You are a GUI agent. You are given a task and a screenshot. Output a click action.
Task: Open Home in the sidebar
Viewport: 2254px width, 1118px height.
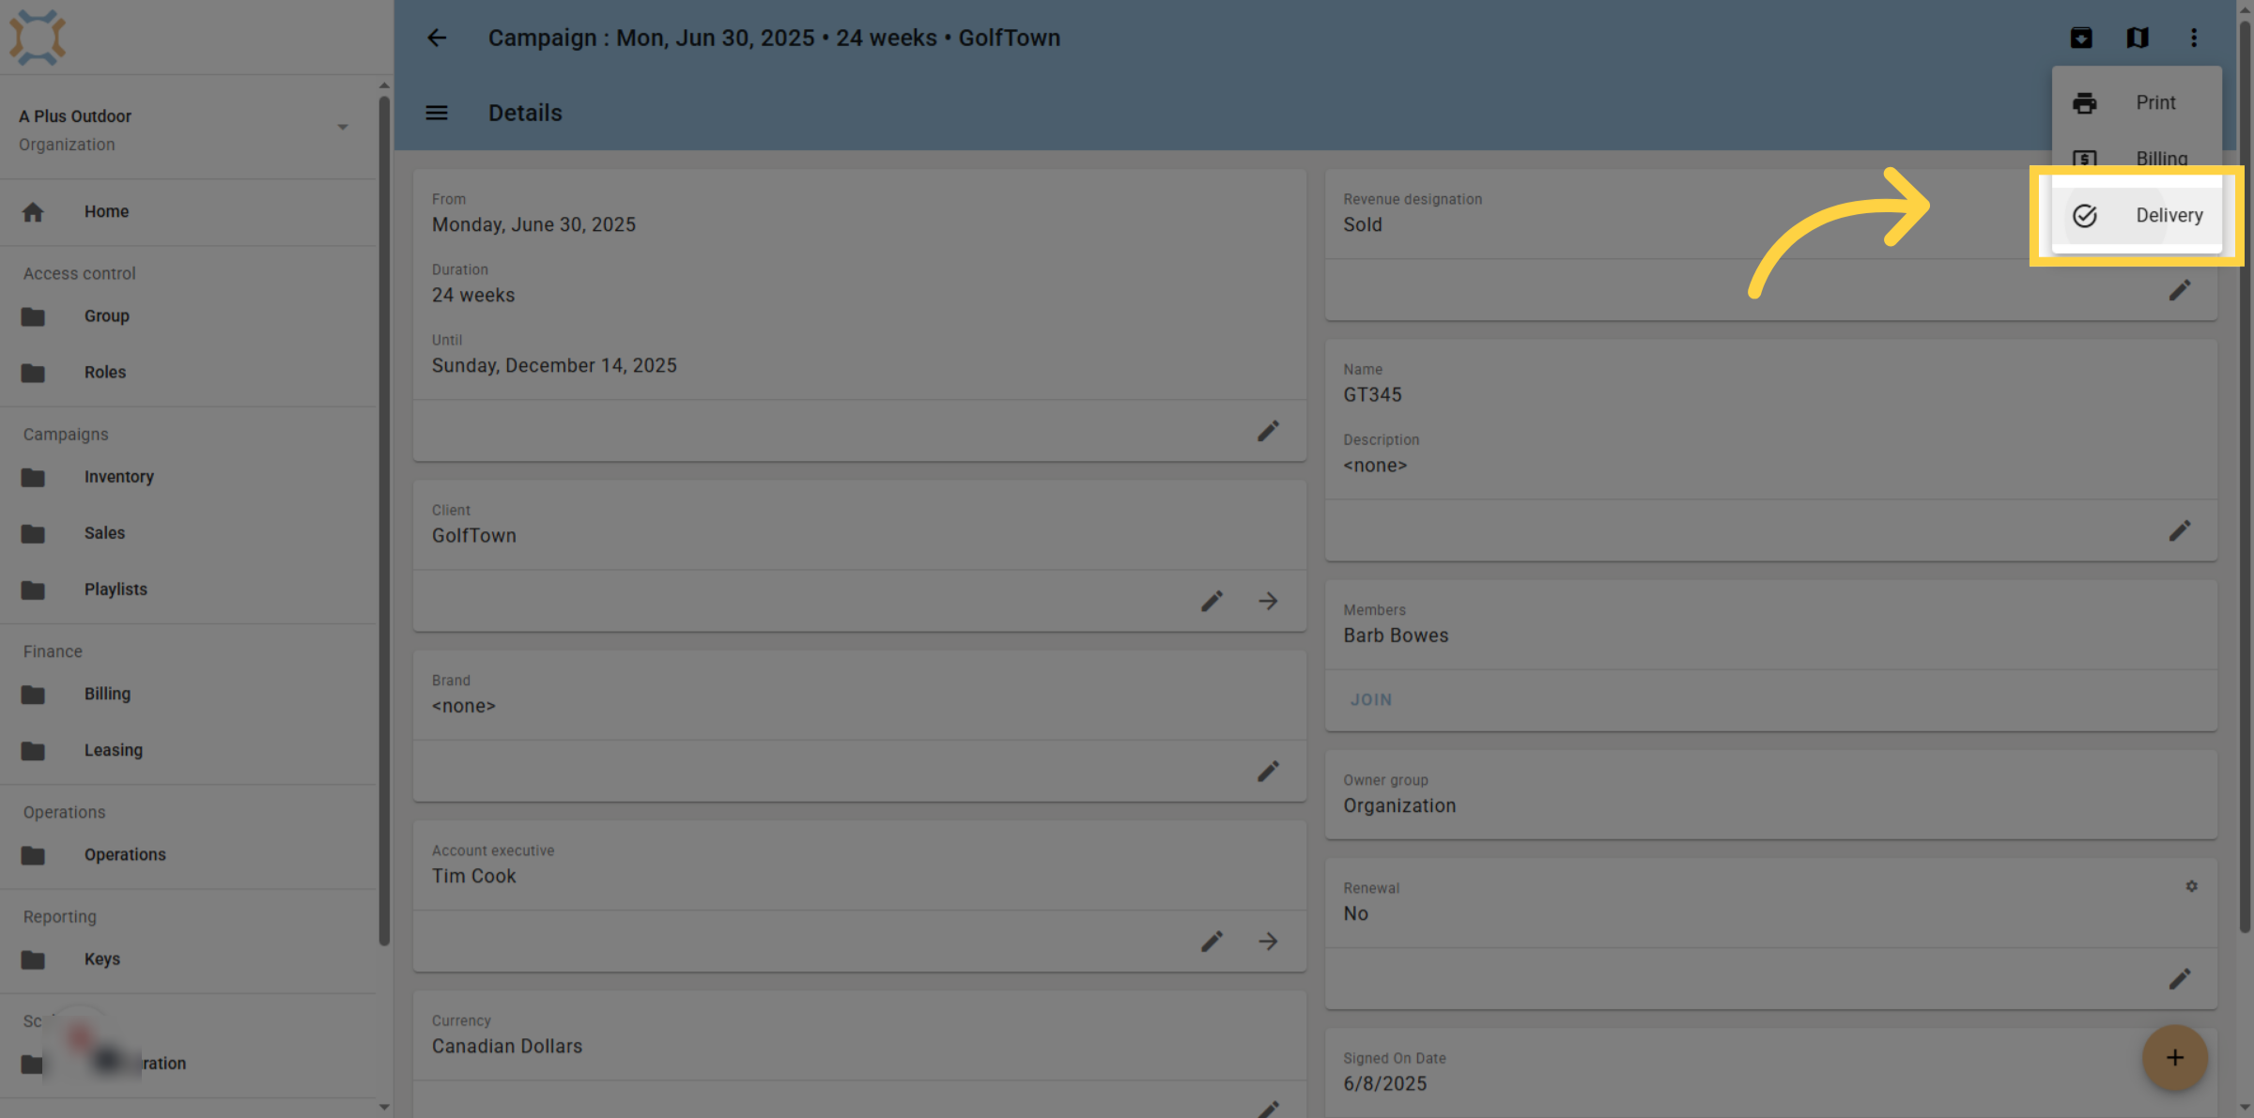pos(188,212)
